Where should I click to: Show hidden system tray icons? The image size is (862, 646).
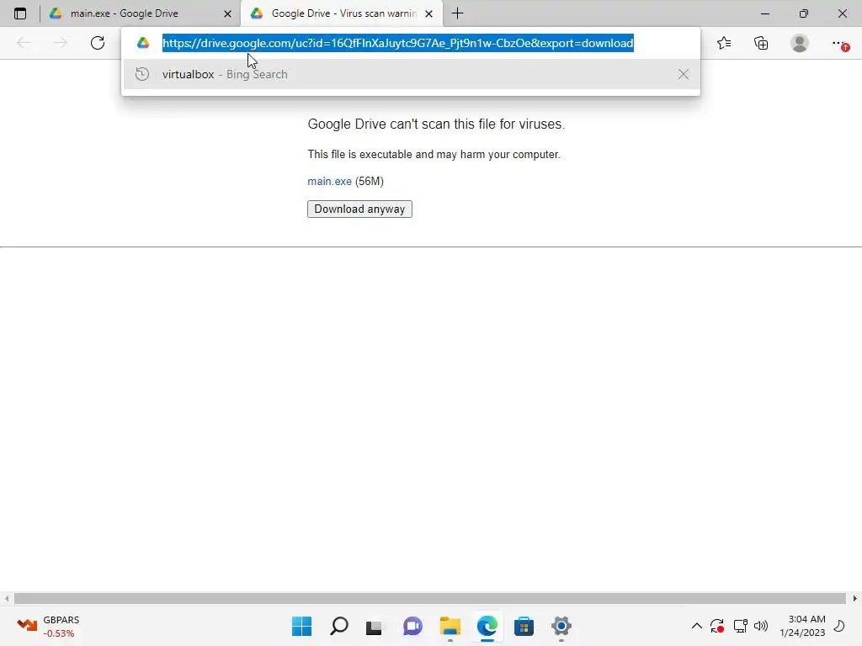(696, 626)
